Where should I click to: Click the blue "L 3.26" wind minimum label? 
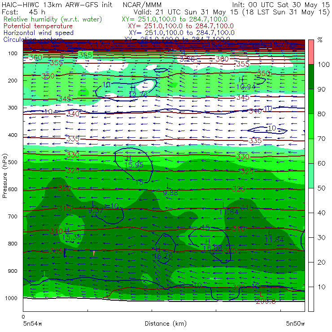pyautogui.click(x=187, y=56)
